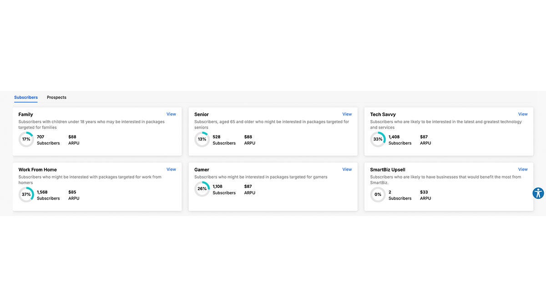The width and height of the screenshot is (546, 307).
Task: Open the Family segment via its View link
Action: point(171,114)
